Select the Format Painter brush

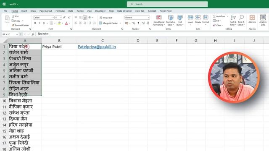coord(13,25)
